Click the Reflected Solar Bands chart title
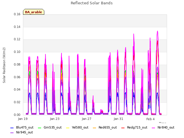 click(92, 3)
